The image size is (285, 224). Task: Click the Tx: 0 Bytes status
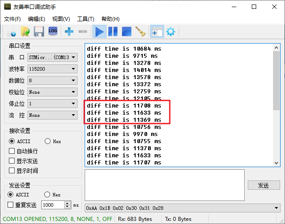(178, 219)
